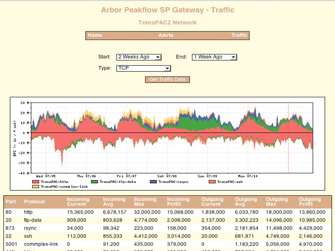The image size is (335, 251).
Task: Select the rsync protocol cell
Action: point(30,228)
